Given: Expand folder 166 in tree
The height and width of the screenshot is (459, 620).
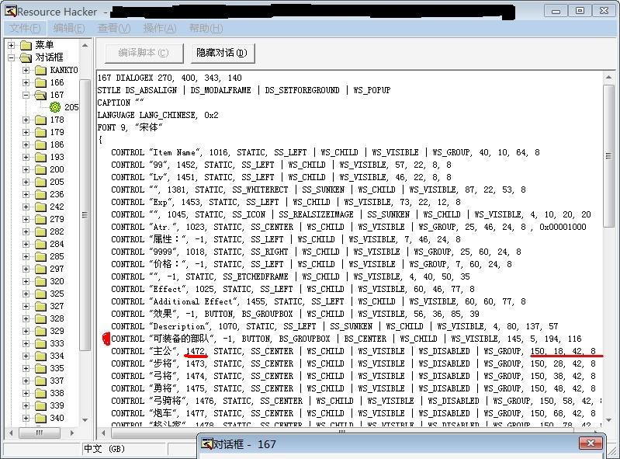Looking at the screenshot, I should coord(26,82).
